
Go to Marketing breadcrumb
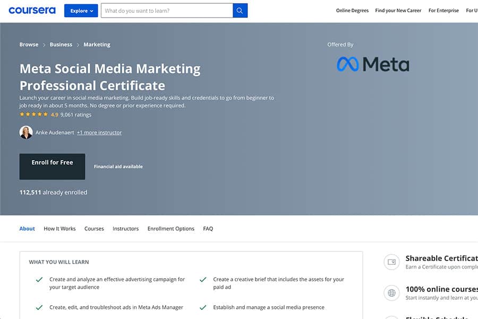tap(97, 45)
